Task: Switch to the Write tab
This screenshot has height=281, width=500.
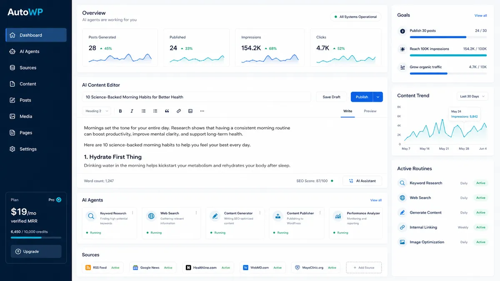Action: [x=347, y=111]
